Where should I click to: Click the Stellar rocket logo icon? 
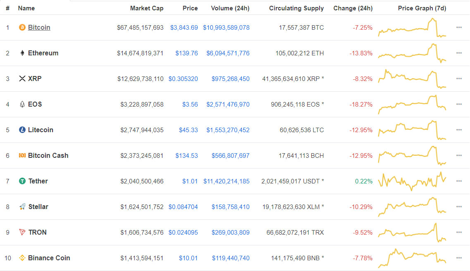[x=22, y=207]
